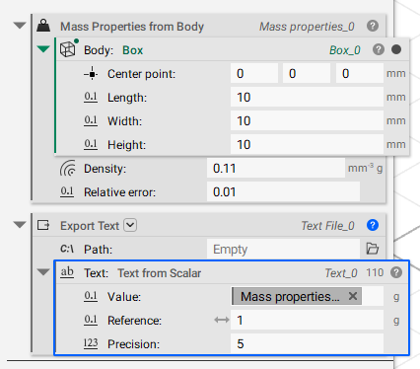This screenshot has width=420, height=369.
Task: Collapse the green Body Box expander
Action: pyautogui.click(x=43, y=49)
